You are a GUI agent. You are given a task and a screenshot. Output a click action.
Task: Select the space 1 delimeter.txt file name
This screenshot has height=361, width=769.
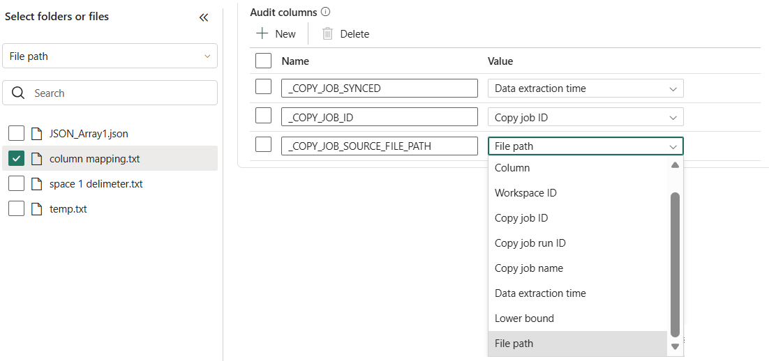click(96, 184)
